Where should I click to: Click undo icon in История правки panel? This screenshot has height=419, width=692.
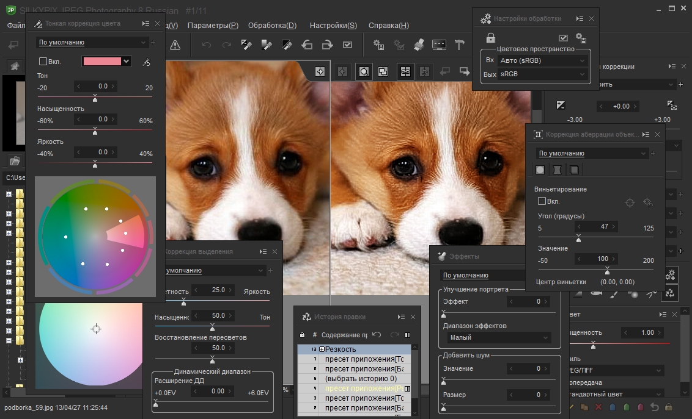click(377, 335)
